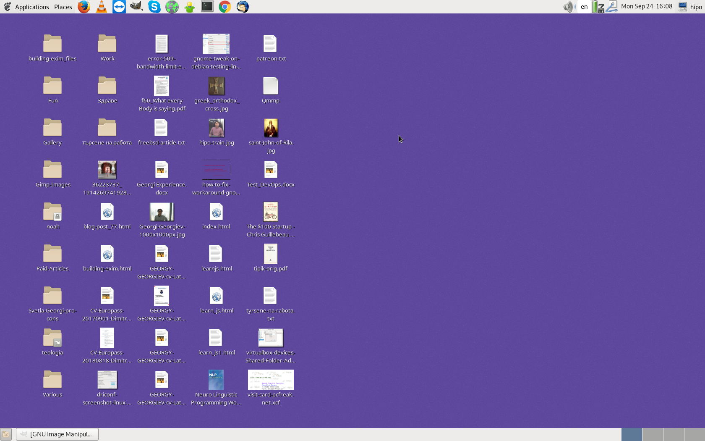
Task: Open the GIMP launcher
Action: [136, 7]
